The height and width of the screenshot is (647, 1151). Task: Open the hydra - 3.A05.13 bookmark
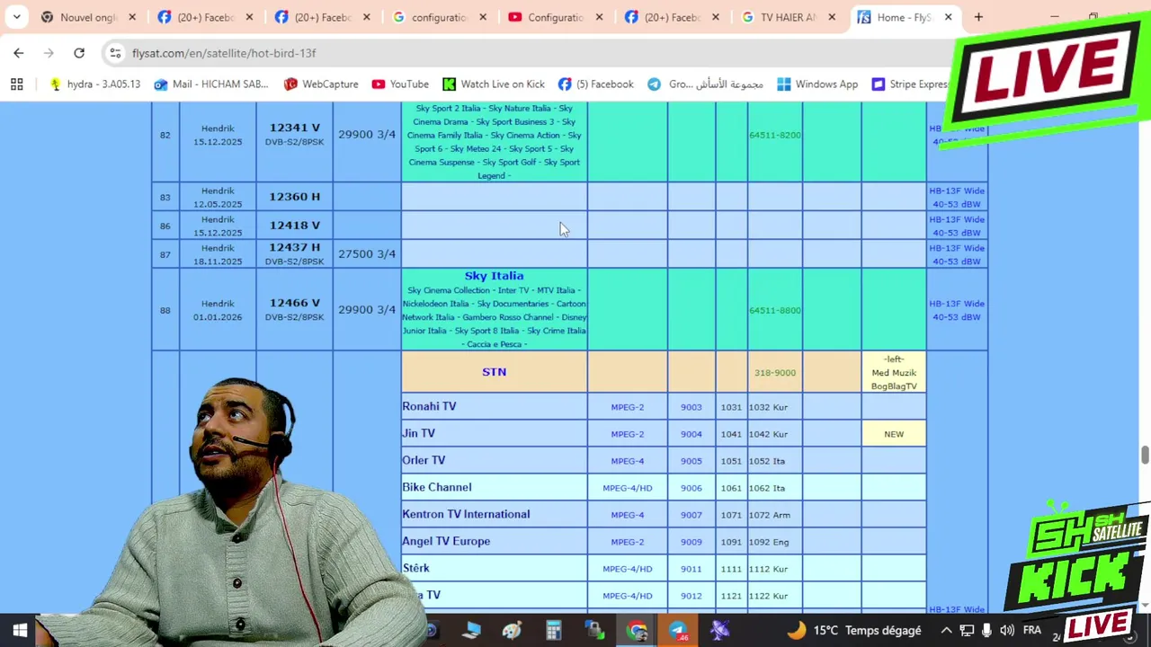[95, 84]
